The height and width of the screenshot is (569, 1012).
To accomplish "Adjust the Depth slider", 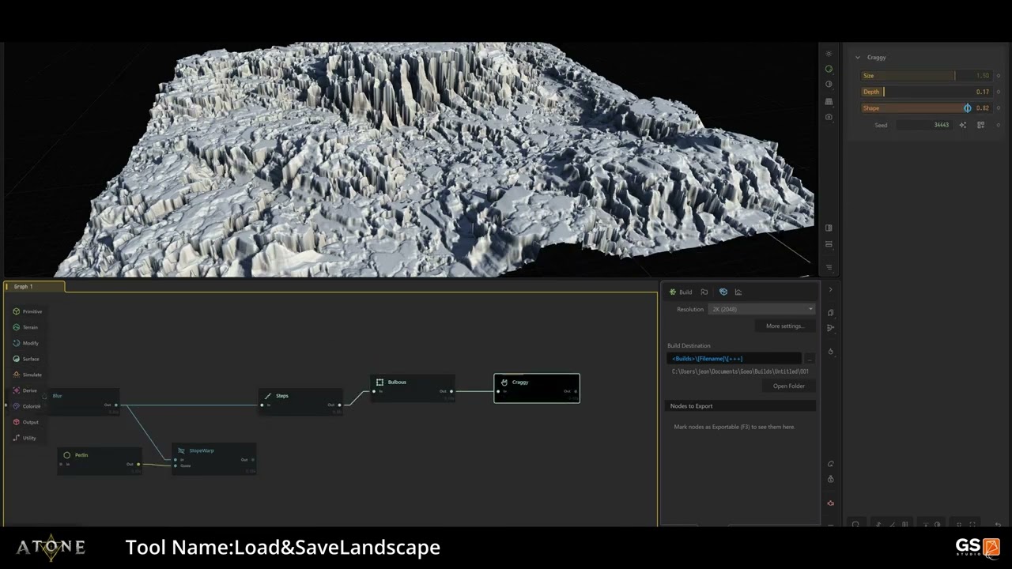I will click(x=926, y=92).
